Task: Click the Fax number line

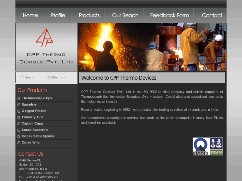Action: (39, 177)
